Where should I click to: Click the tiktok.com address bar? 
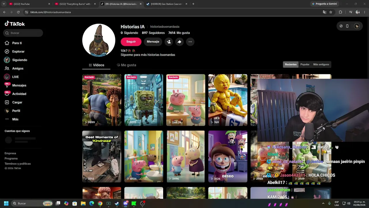click(x=173, y=12)
